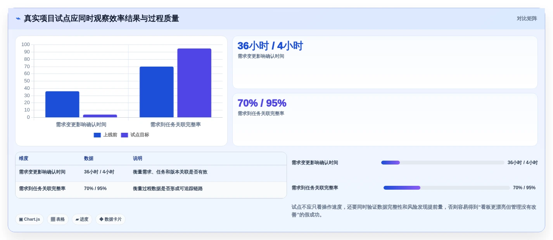Select cell 衡量过程数据是否形成可追踪链路
Viewport: 553px width, 240px height.
coord(168,189)
